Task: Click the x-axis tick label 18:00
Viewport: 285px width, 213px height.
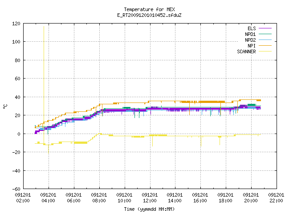Action: click(x=225, y=201)
